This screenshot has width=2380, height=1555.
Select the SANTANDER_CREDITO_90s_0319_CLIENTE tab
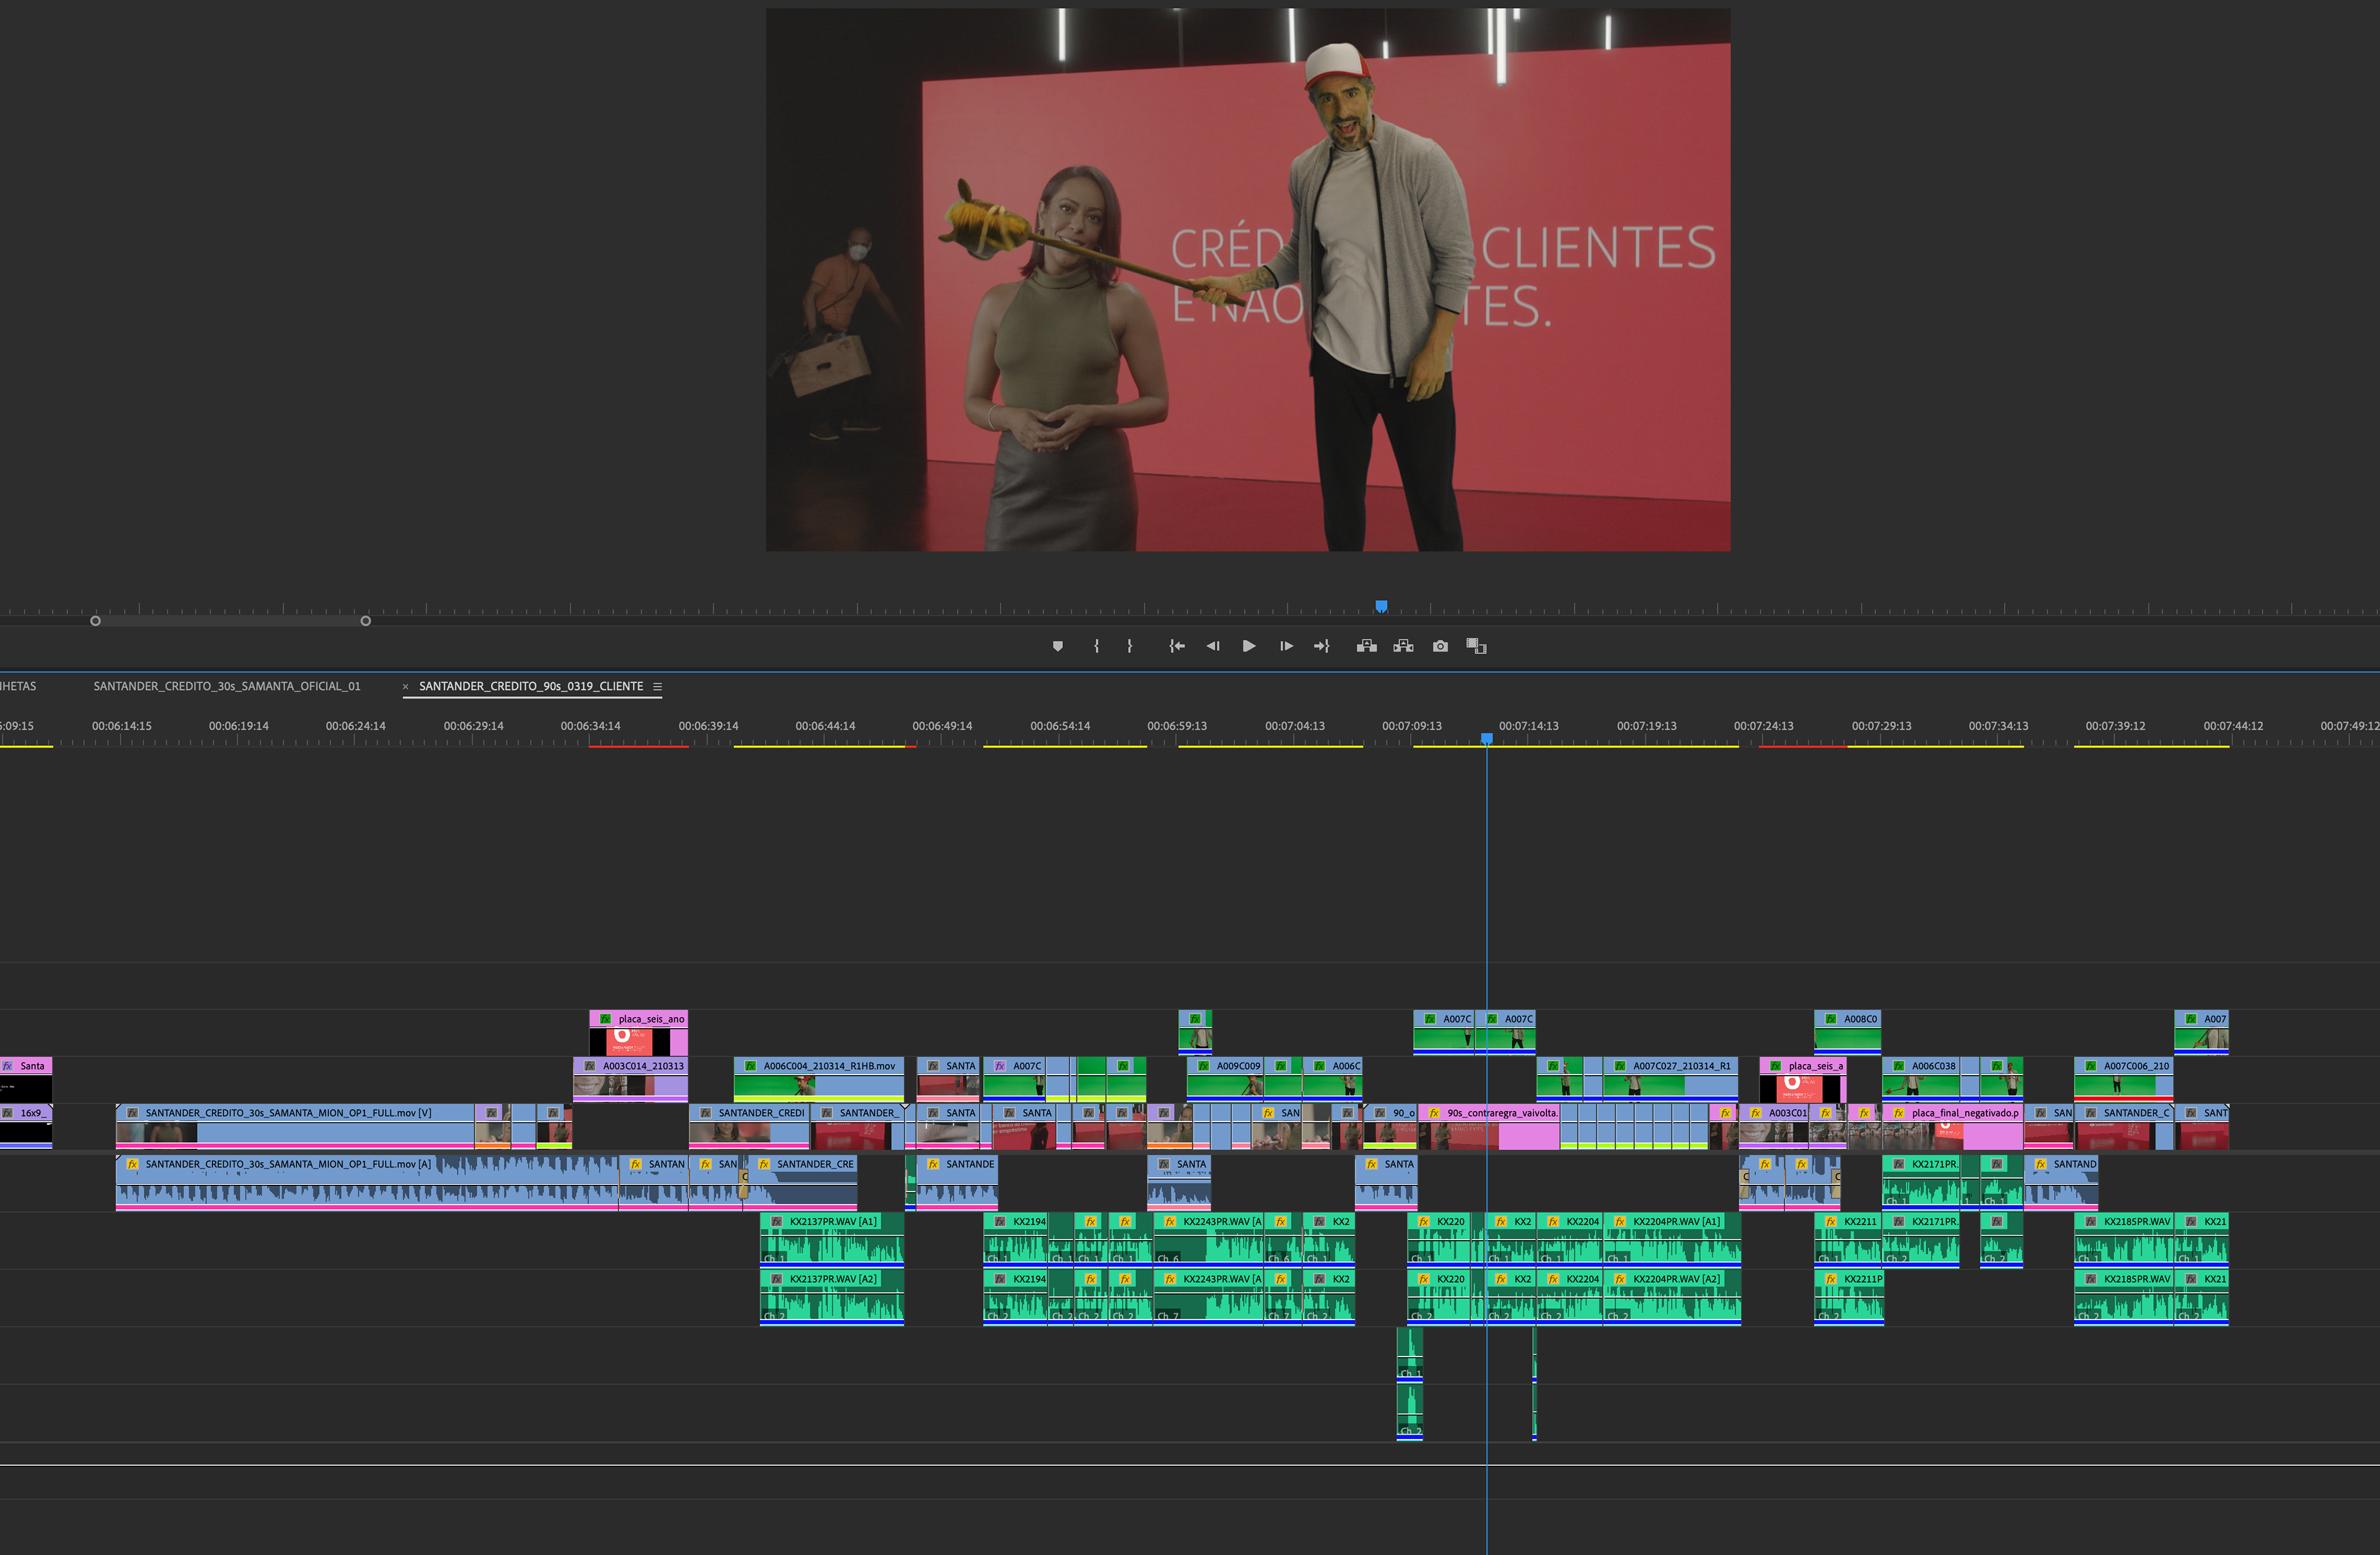tap(531, 686)
